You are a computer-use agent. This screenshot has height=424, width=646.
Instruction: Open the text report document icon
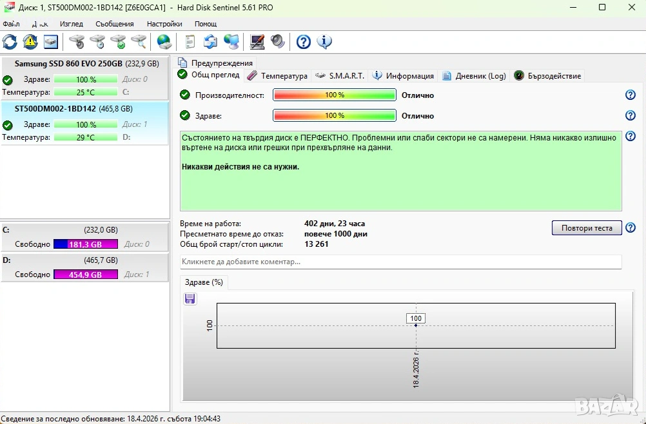190,42
